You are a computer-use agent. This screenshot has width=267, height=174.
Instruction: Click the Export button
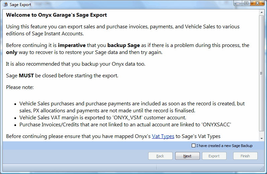coord(214,156)
